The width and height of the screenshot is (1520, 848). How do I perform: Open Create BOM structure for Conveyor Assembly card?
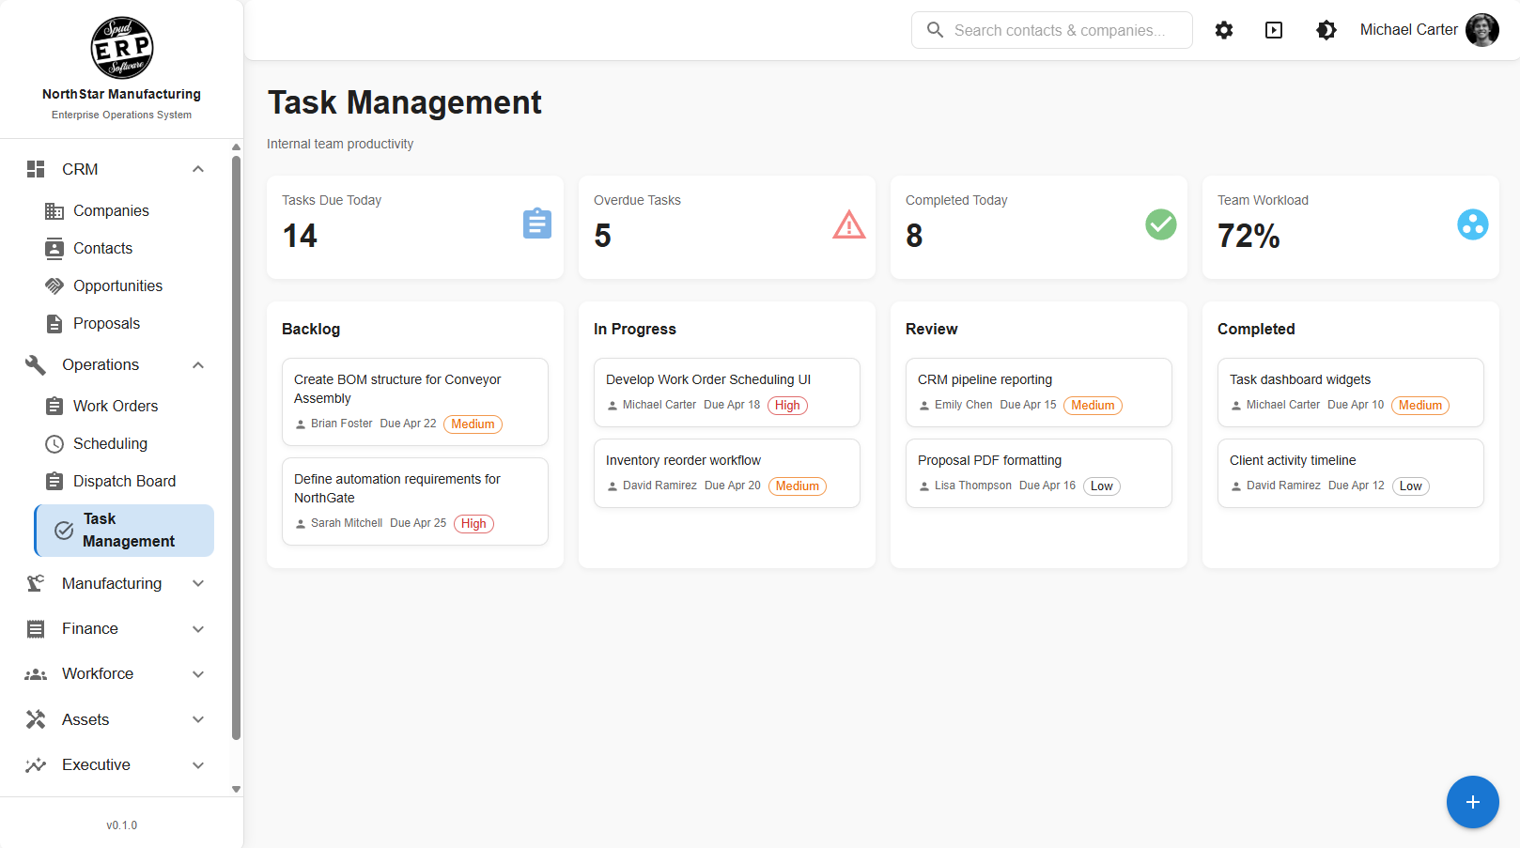(x=415, y=402)
